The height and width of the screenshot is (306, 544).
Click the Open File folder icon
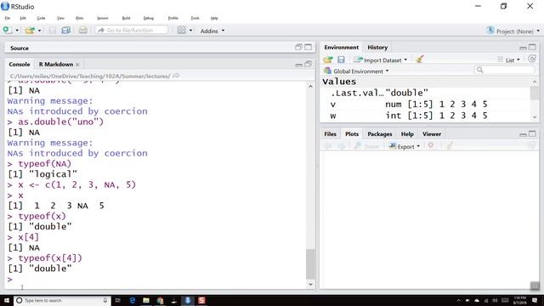click(30, 31)
